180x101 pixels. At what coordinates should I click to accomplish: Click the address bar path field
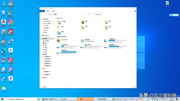click(68, 14)
